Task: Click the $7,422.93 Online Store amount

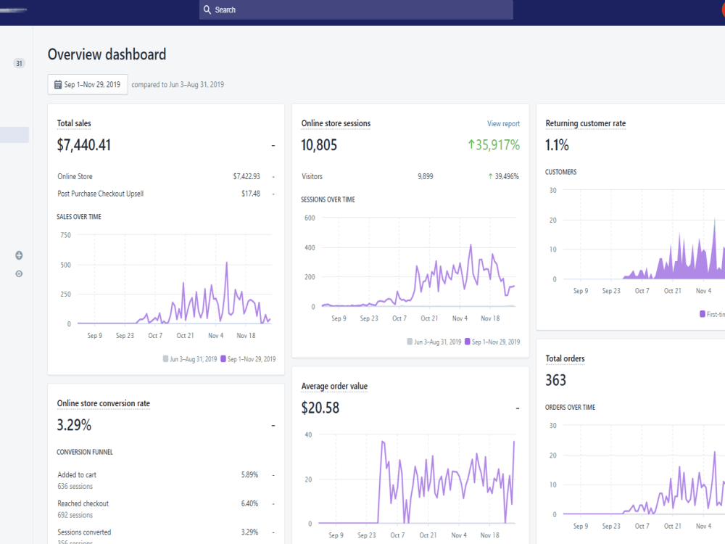Action: click(x=246, y=177)
